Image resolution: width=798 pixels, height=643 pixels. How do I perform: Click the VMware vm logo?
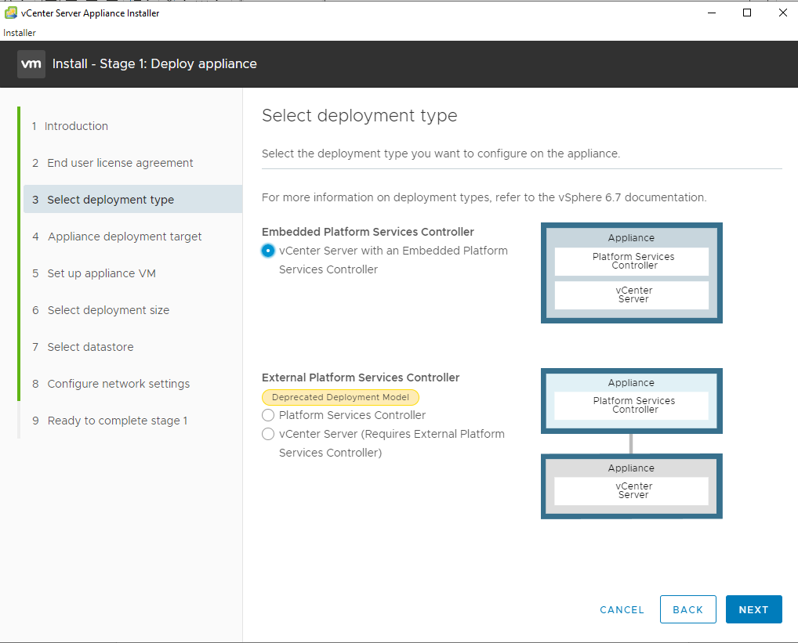31,64
